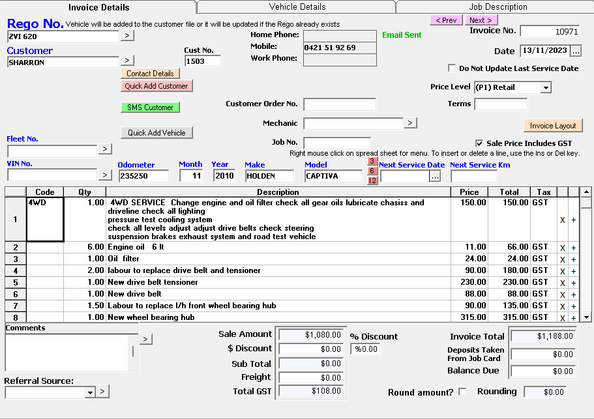Image resolution: width=594 pixels, height=419 pixels.
Task: Switch to Invoice Details tab
Action: 98,7
